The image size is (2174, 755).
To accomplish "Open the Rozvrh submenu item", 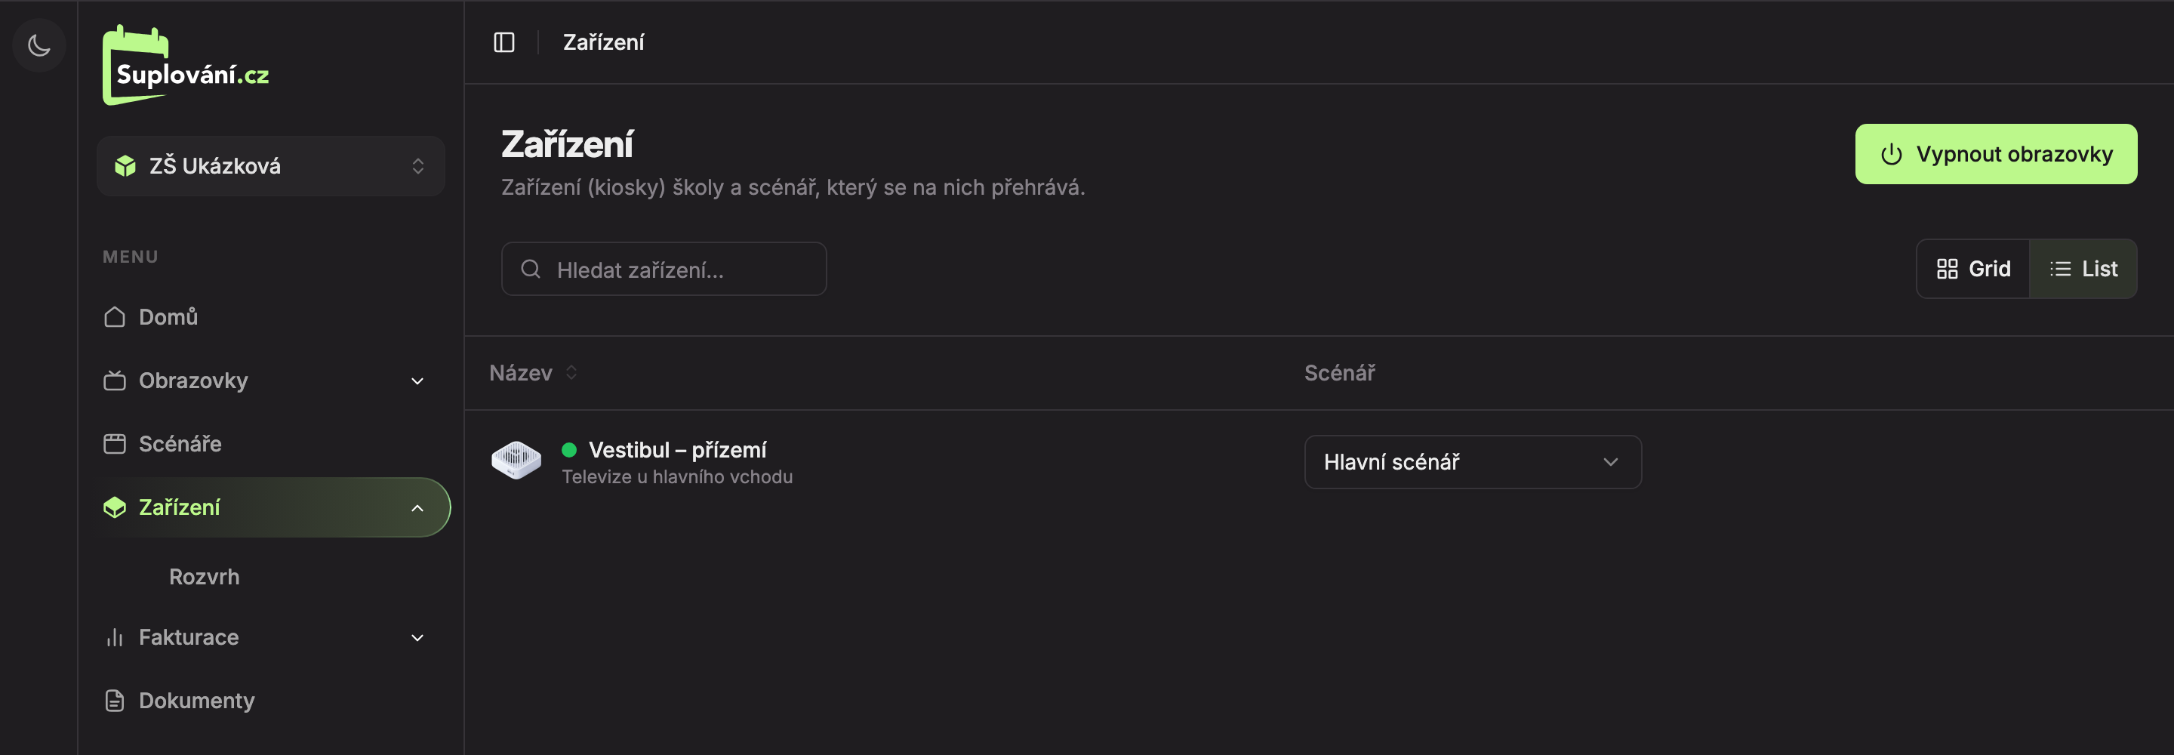I will click(x=205, y=577).
